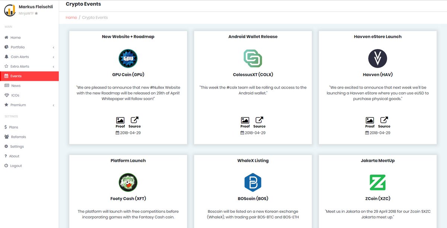The height and width of the screenshot is (228, 447).
Task: Click the 2018-04-29 date on ColossusXT card
Action: (x=255, y=133)
